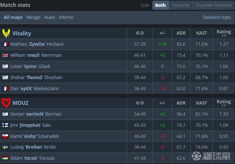The height and width of the screenshot is (164, 235).
Task: Open Mathieu 'ZywOo' Herbaut's player profile
Action: (x=37, y=44)
